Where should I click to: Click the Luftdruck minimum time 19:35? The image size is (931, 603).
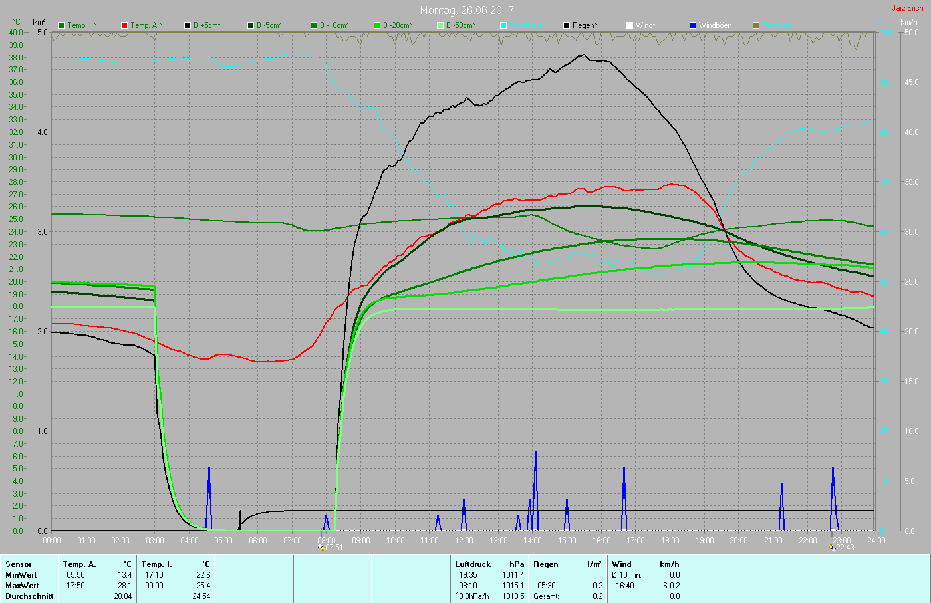click(468, 575)
